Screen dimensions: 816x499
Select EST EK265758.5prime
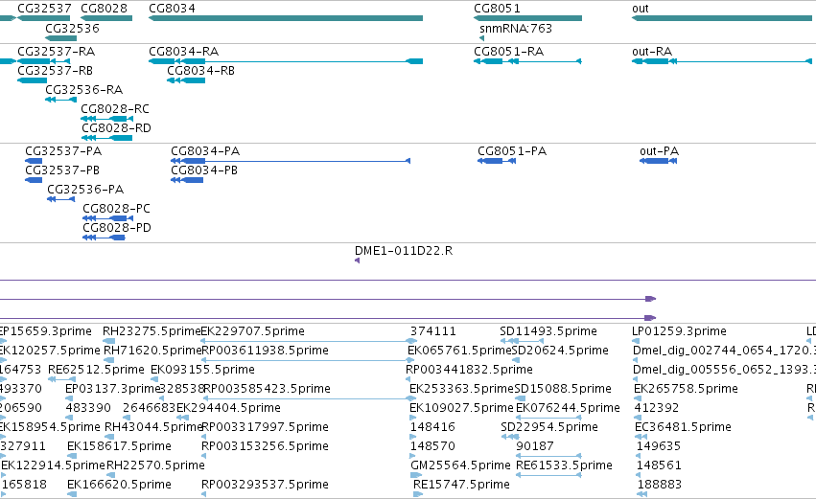pos(686,389)
